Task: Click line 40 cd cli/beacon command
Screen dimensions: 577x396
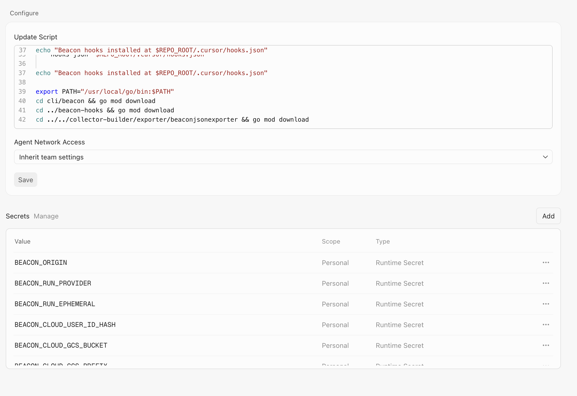Action: [x=96, y=101]
